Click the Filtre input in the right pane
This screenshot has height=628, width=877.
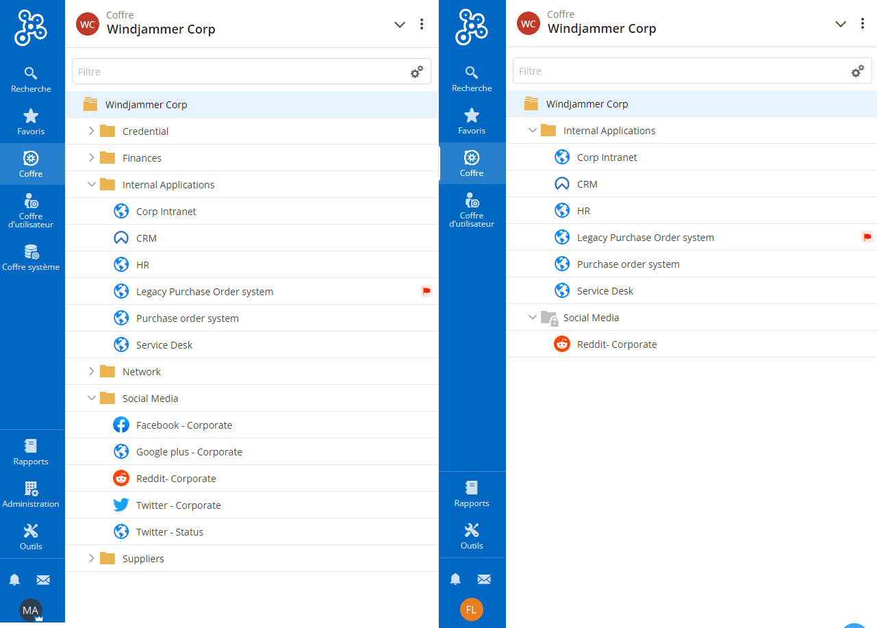[678, 71]
